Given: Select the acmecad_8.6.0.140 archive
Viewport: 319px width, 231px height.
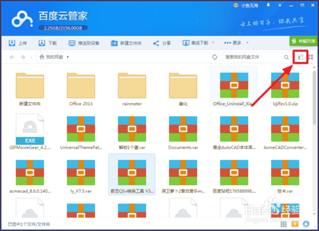Looking at the screenshot, I should pos(30,176).
